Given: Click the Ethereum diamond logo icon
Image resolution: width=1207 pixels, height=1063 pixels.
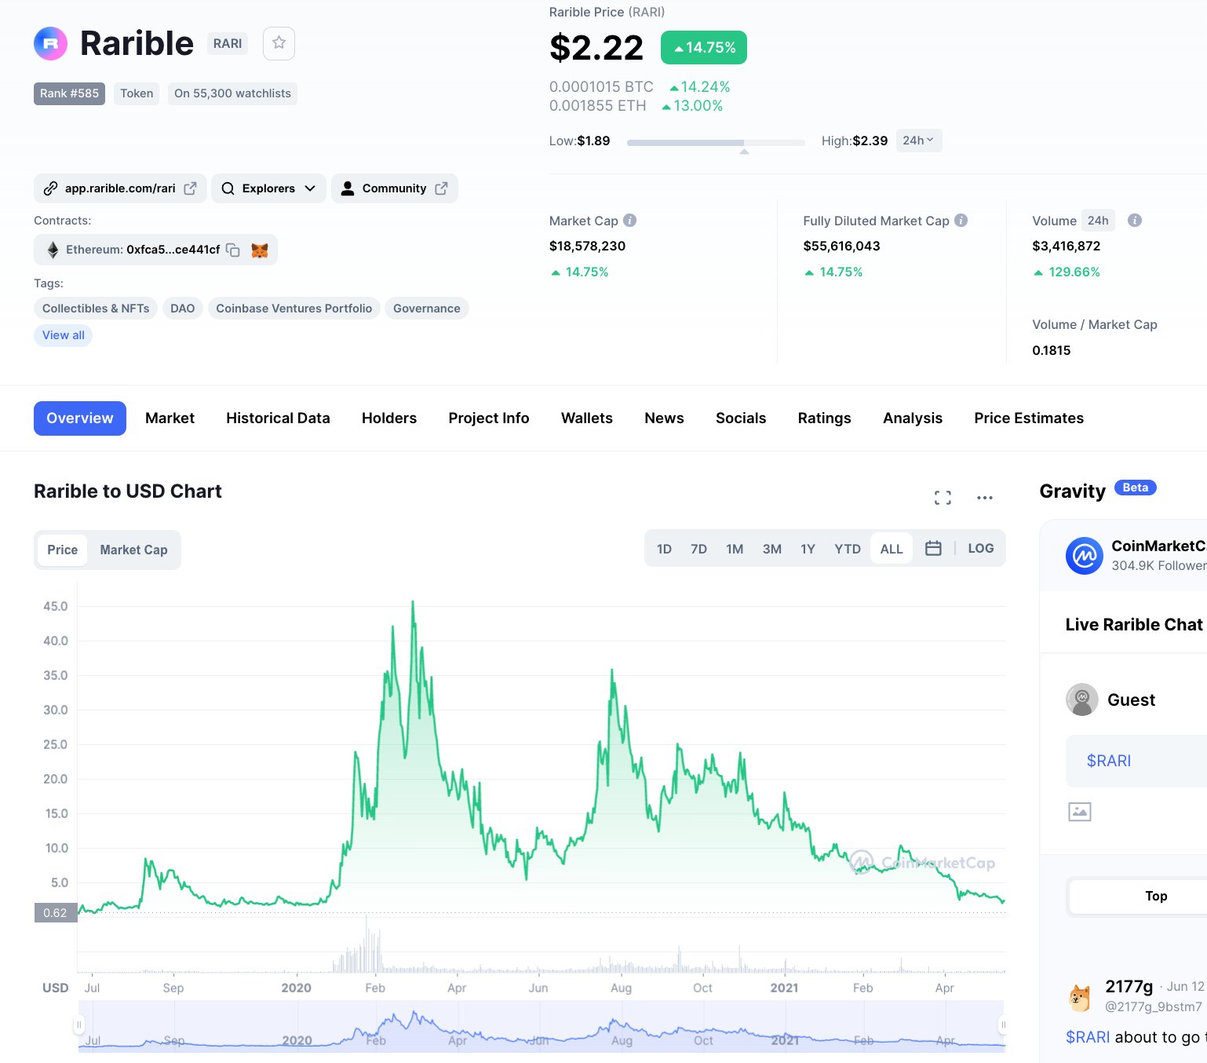Looking at the screenshot, I should coord(53,250).
